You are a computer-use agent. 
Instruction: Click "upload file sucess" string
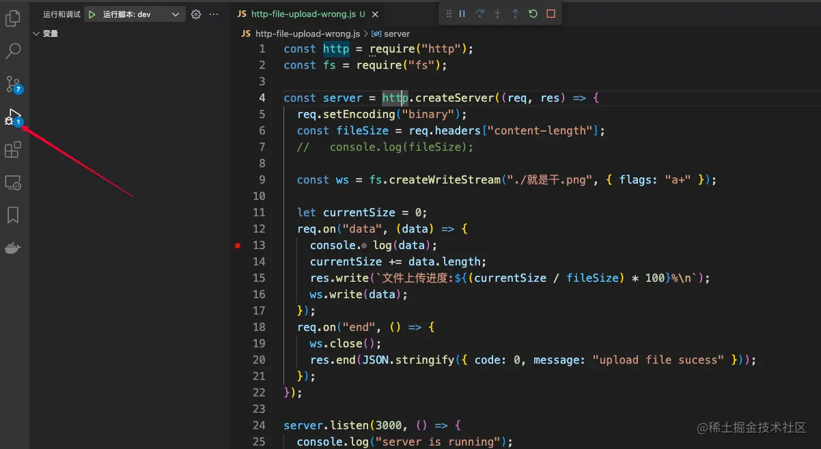coord(658,360)
